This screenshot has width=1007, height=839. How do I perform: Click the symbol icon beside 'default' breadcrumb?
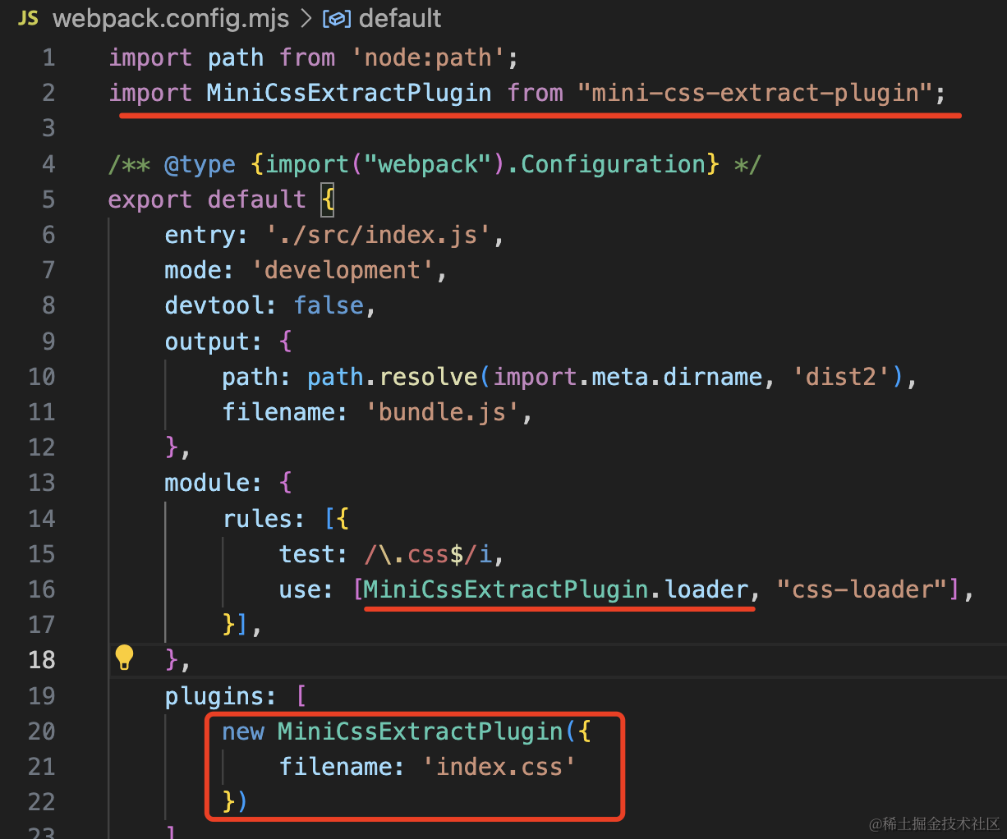pyautogui.click(x=337, y=17)
